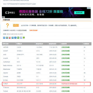
Task: Click the orange question mark warning icon
Action: click(x=7, y=26)
